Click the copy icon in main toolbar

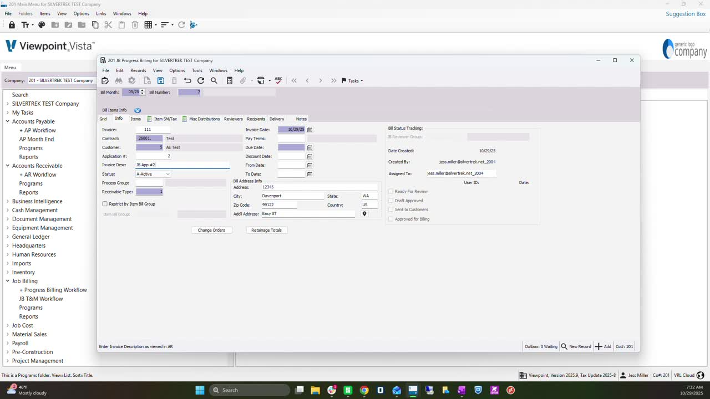tap(95, 25)
